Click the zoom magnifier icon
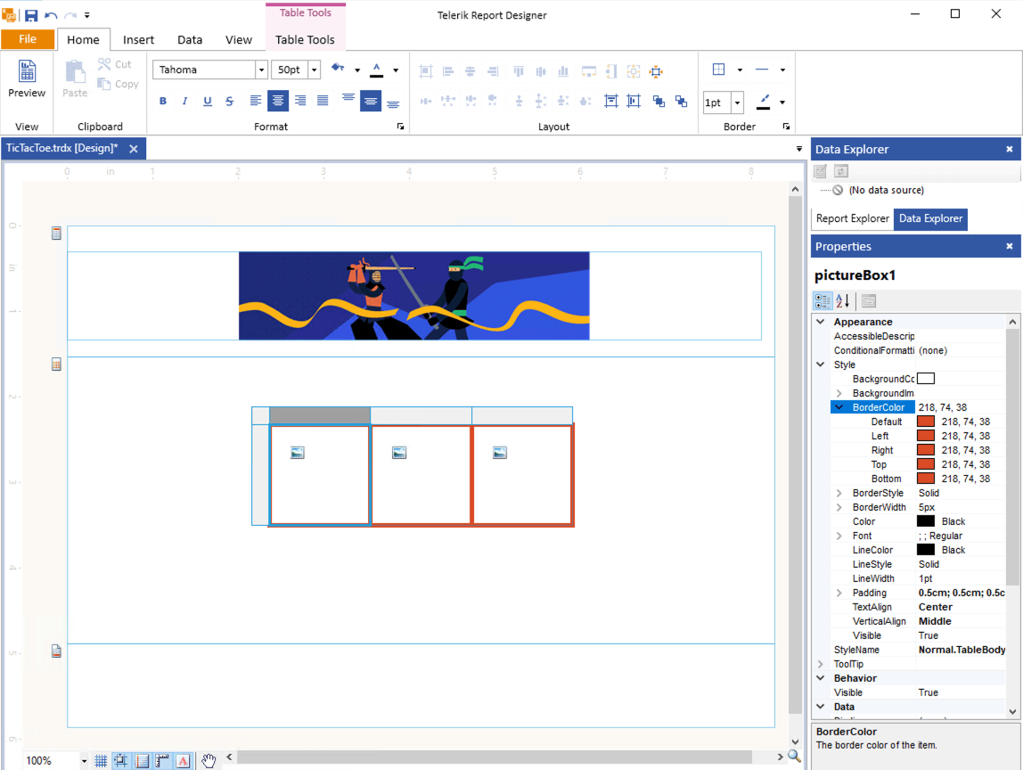The width and height of the screenshot is (1023, 770). click(x=794, y=757)
